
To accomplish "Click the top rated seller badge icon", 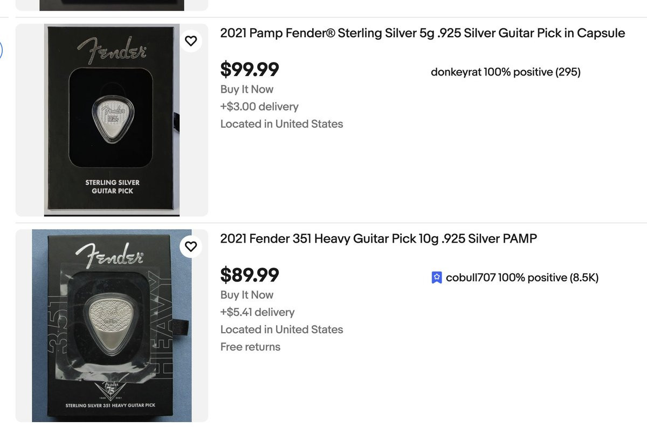I will tap(437, 278).
